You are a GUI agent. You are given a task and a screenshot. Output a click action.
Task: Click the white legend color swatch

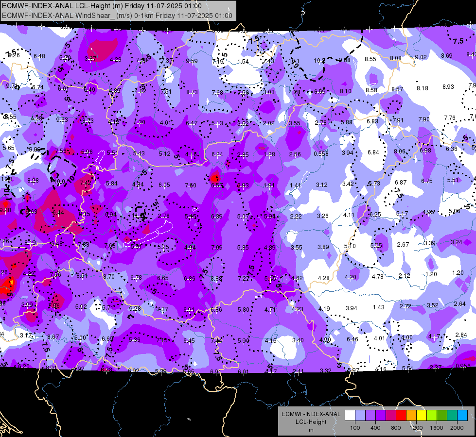(x=350, y=416)
